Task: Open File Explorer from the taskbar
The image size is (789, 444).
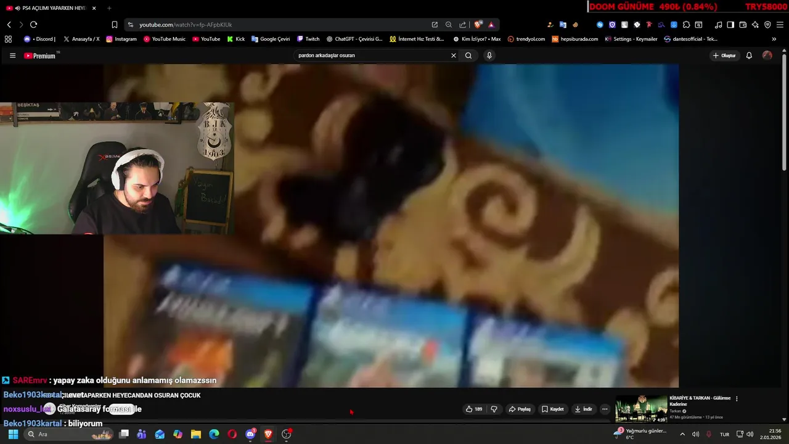Action: click(196, 434)
